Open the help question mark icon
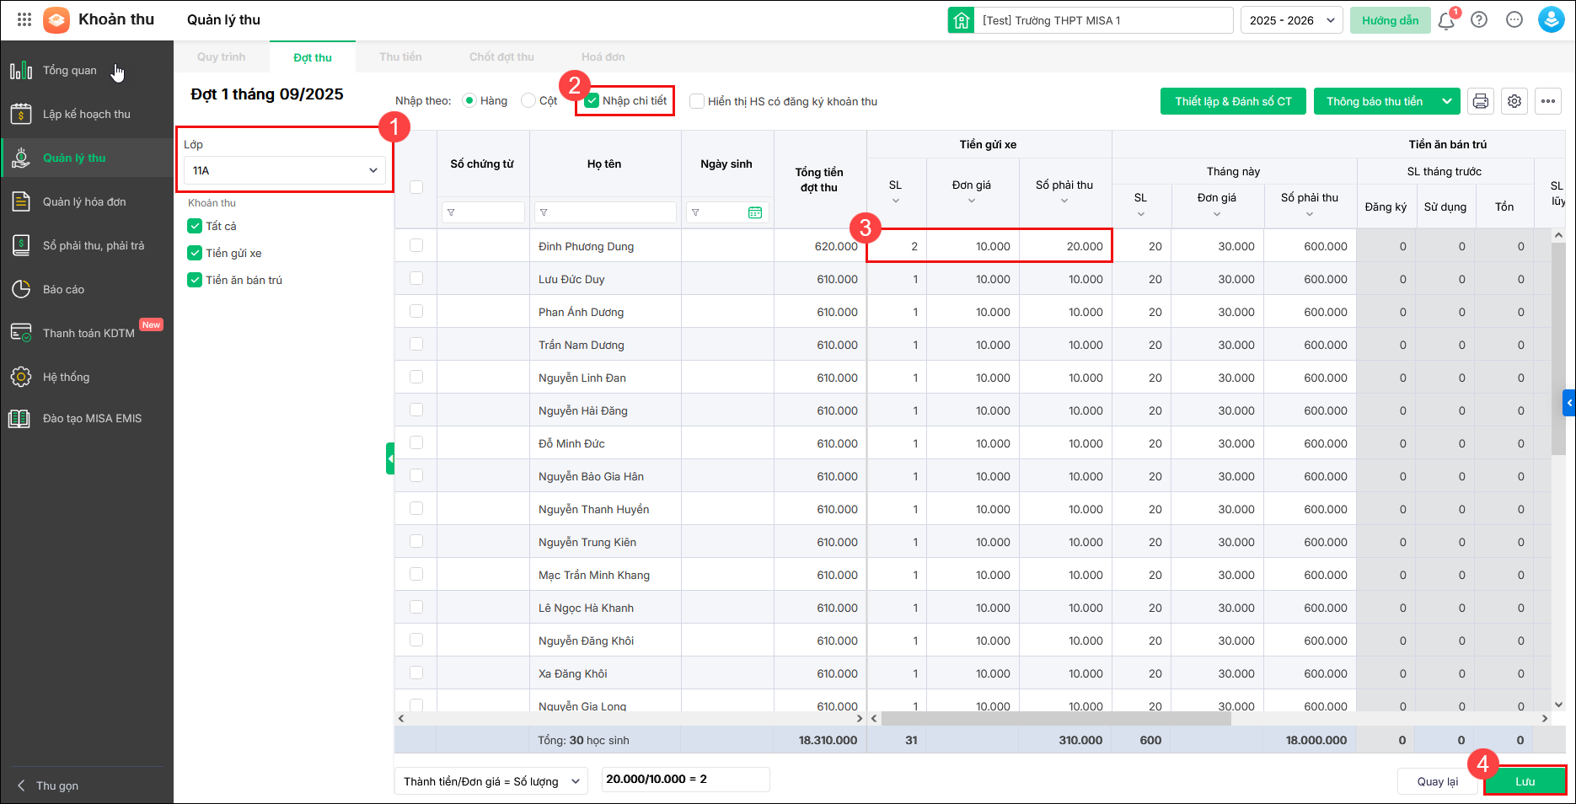 pos(1479,20)
